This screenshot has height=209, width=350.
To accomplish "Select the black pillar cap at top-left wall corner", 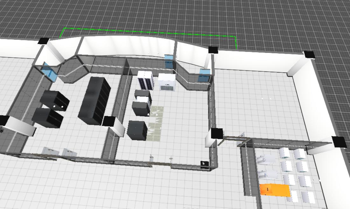I will [x=43, y=41].
